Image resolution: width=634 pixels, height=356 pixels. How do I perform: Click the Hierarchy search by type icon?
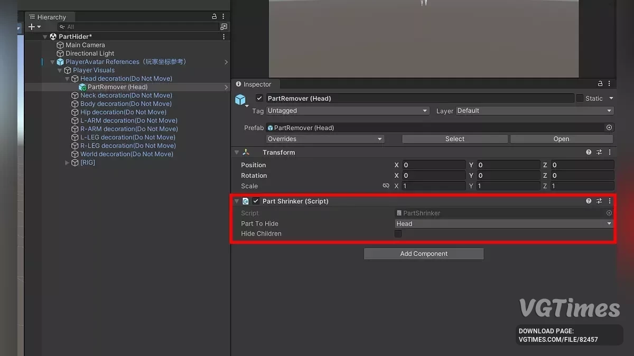(x=224, y=27)
